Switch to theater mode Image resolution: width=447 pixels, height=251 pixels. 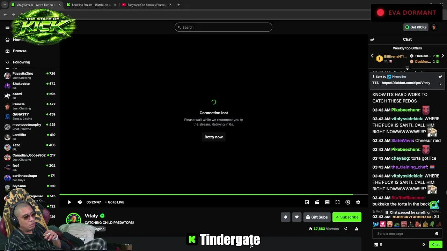(327, 202)
